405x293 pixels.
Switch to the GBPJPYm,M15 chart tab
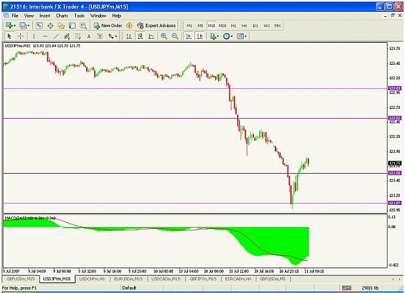[x=203, y=279]
